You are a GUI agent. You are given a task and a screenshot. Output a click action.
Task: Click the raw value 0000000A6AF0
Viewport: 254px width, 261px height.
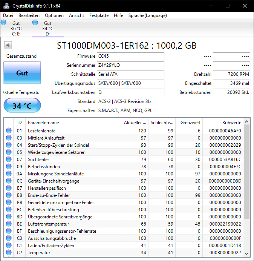pos(225,130)
